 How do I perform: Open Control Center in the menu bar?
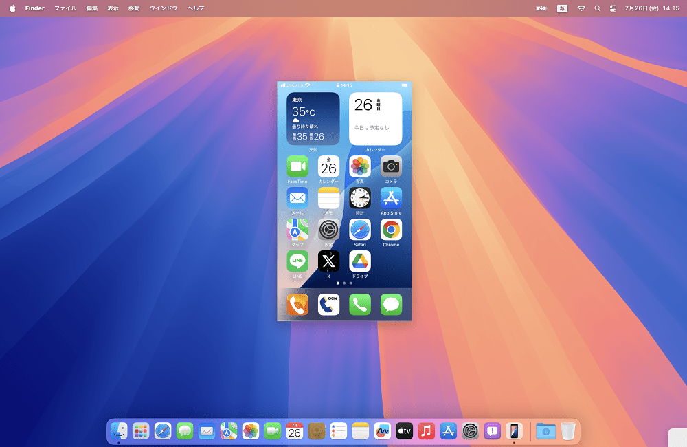tap(613, 8)
